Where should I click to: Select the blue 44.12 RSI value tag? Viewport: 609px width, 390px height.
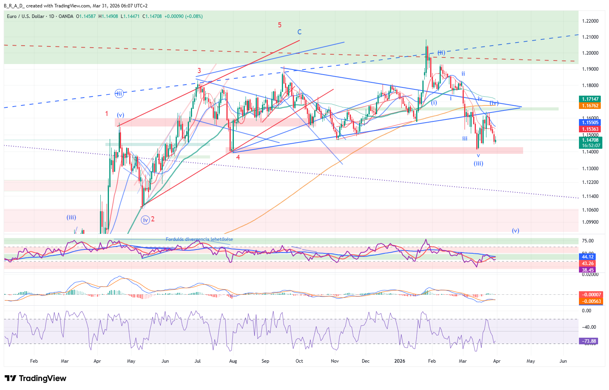point(588,257)
